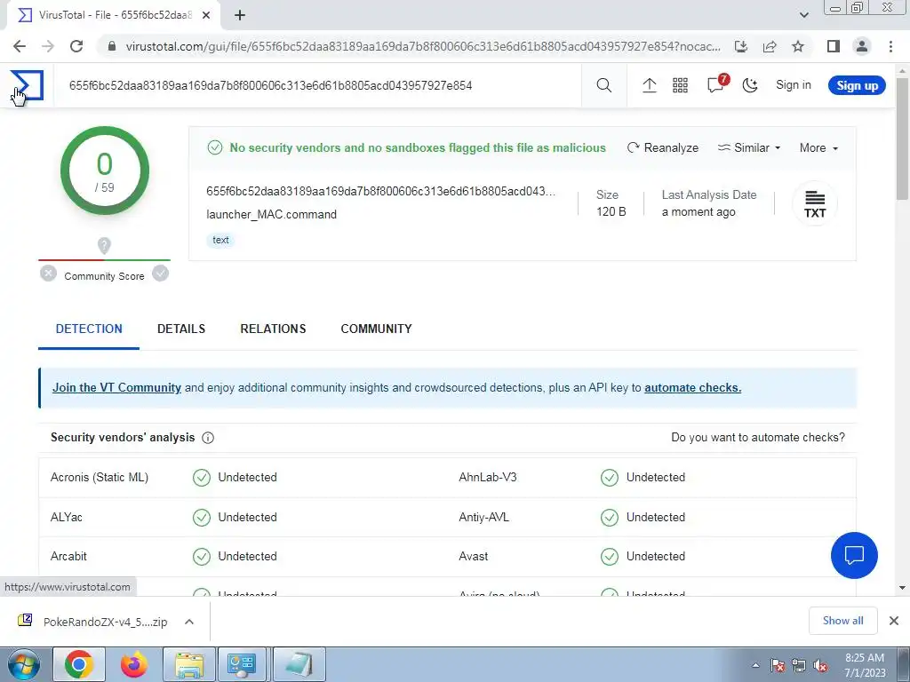Viewport: 910px width, 682px height.
Task: Close the VirusTotal browser tab
Action: click(x=206, y=15)
